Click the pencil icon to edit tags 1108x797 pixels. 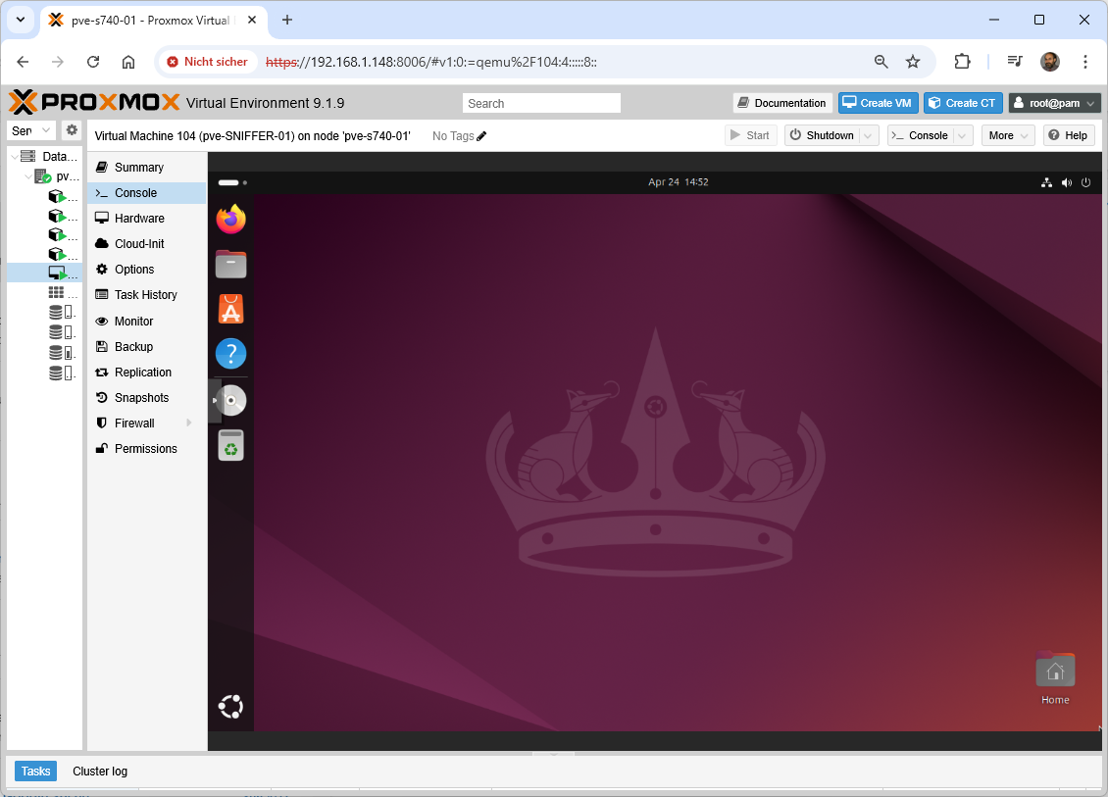click(481, 136)
